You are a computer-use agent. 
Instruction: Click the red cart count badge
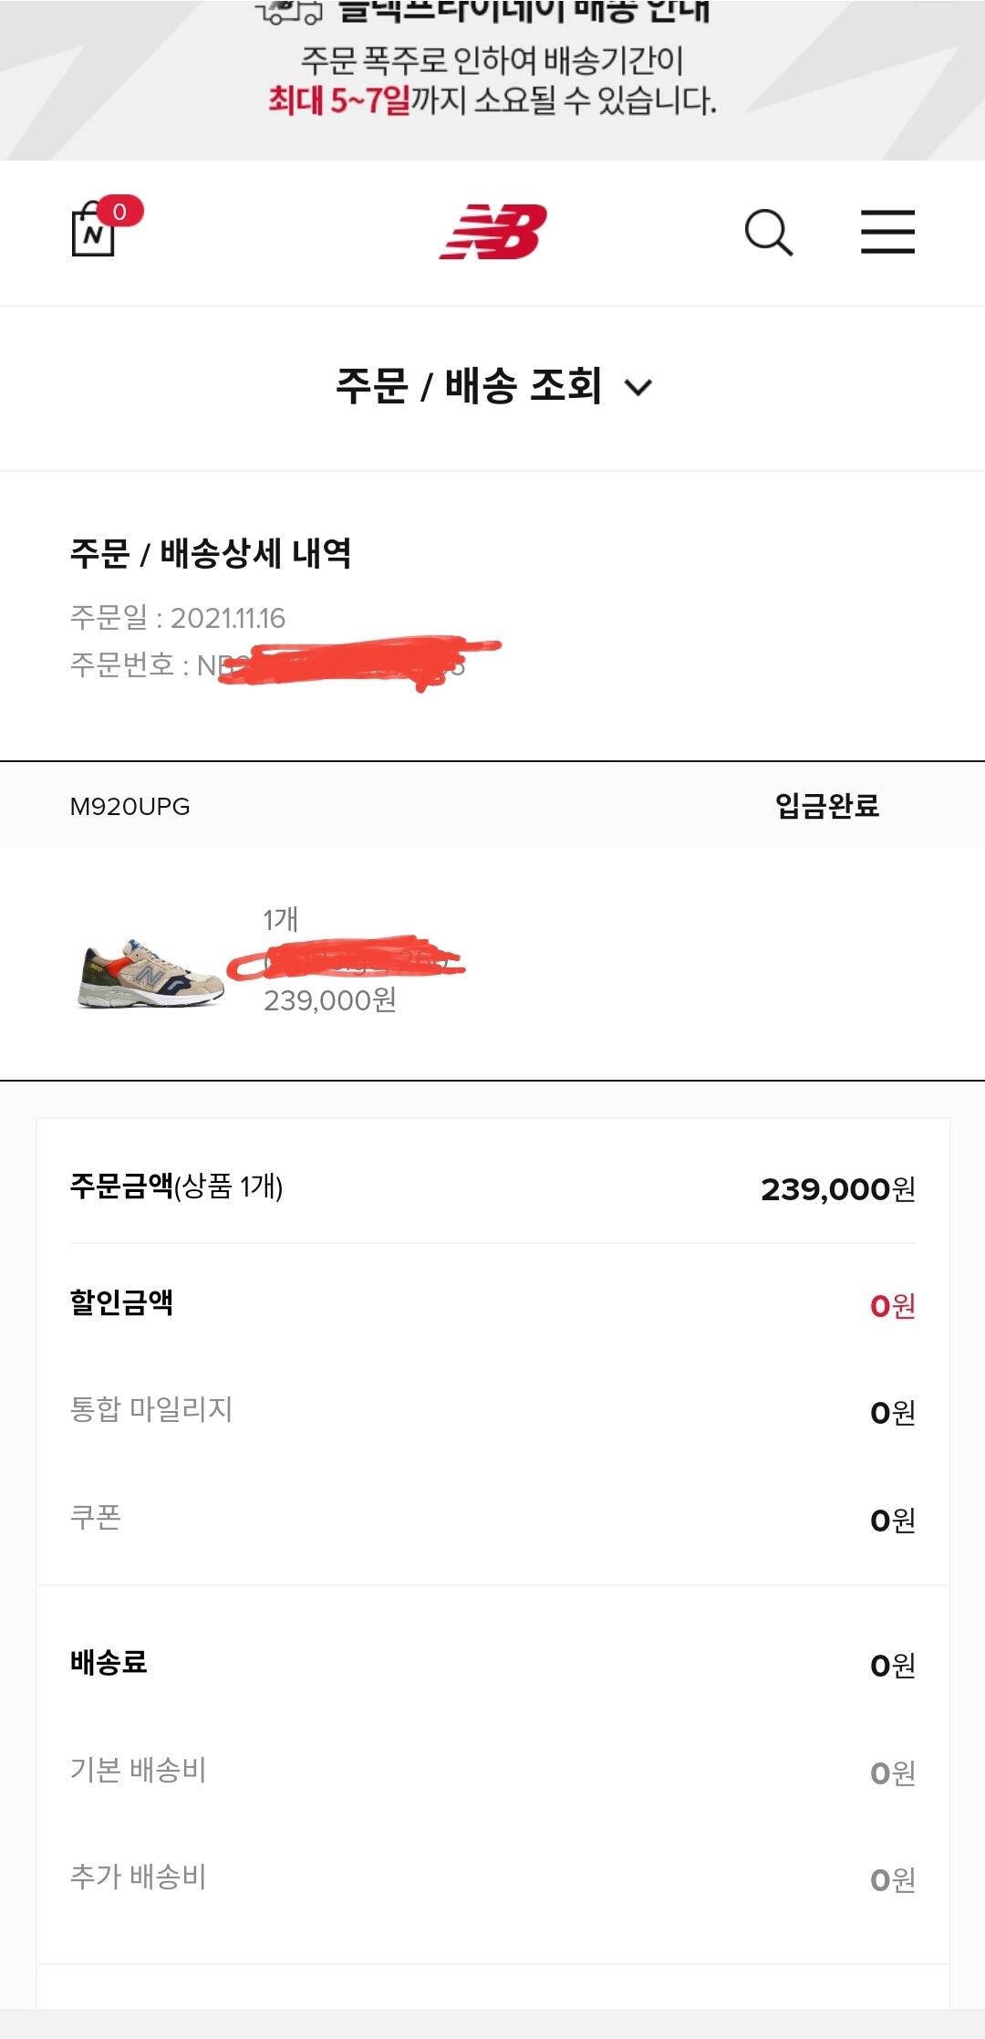[x=120, y=212]
